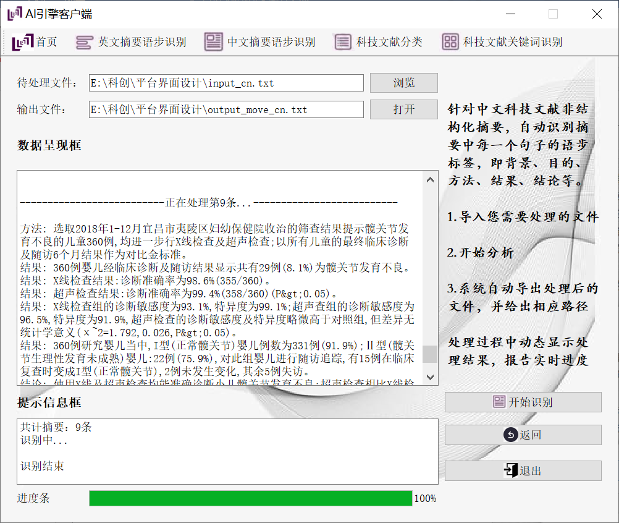
Task: Click the icon on 开始识别 button
Action: click(499, 402)
